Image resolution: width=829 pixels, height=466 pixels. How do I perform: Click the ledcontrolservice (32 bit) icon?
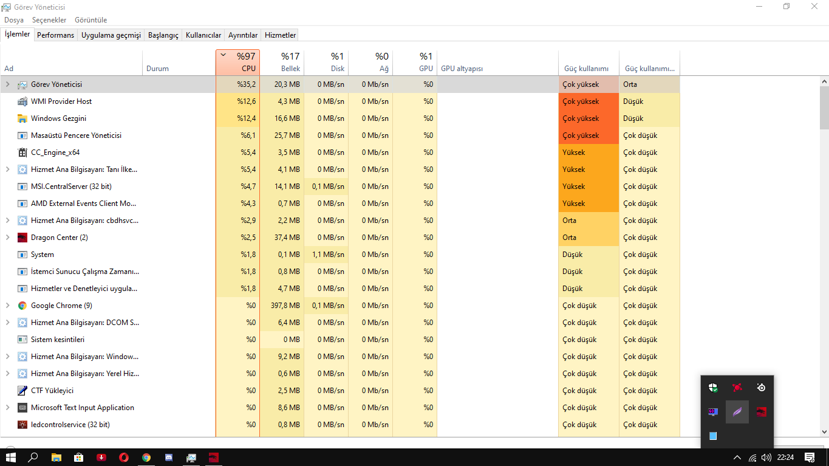click(x=22, y=425)
